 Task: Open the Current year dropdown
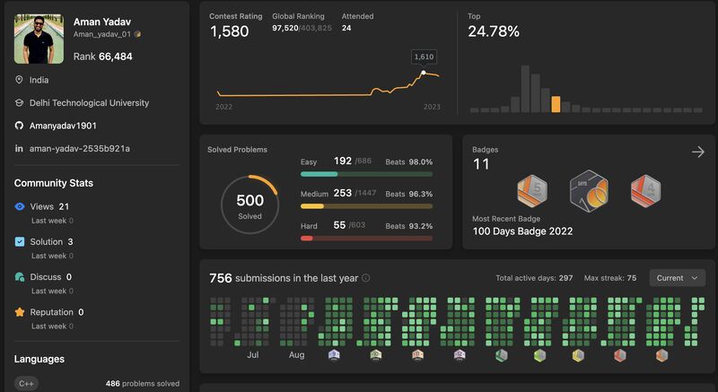(x=678, y=278)
